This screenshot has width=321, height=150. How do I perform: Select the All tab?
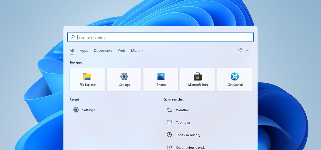[x=72, y=50]
